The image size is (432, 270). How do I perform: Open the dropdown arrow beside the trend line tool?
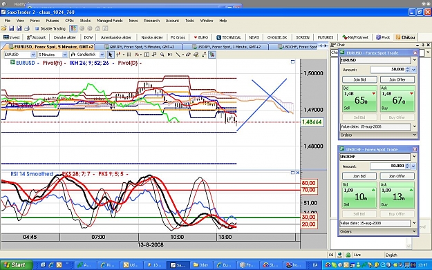coord(182,55)
